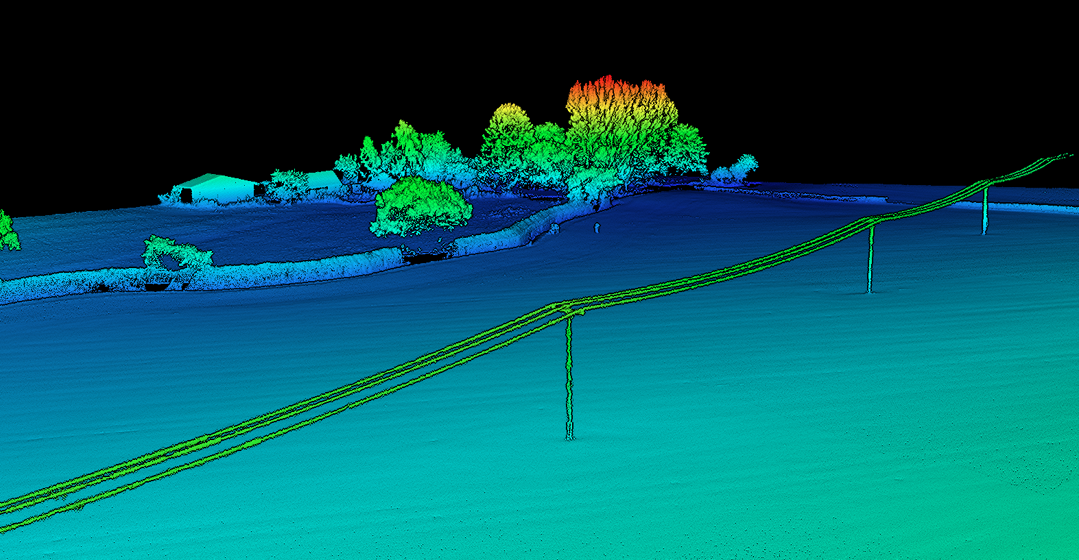
Task: Click the farthest utility pole on right
Action: 984,210
